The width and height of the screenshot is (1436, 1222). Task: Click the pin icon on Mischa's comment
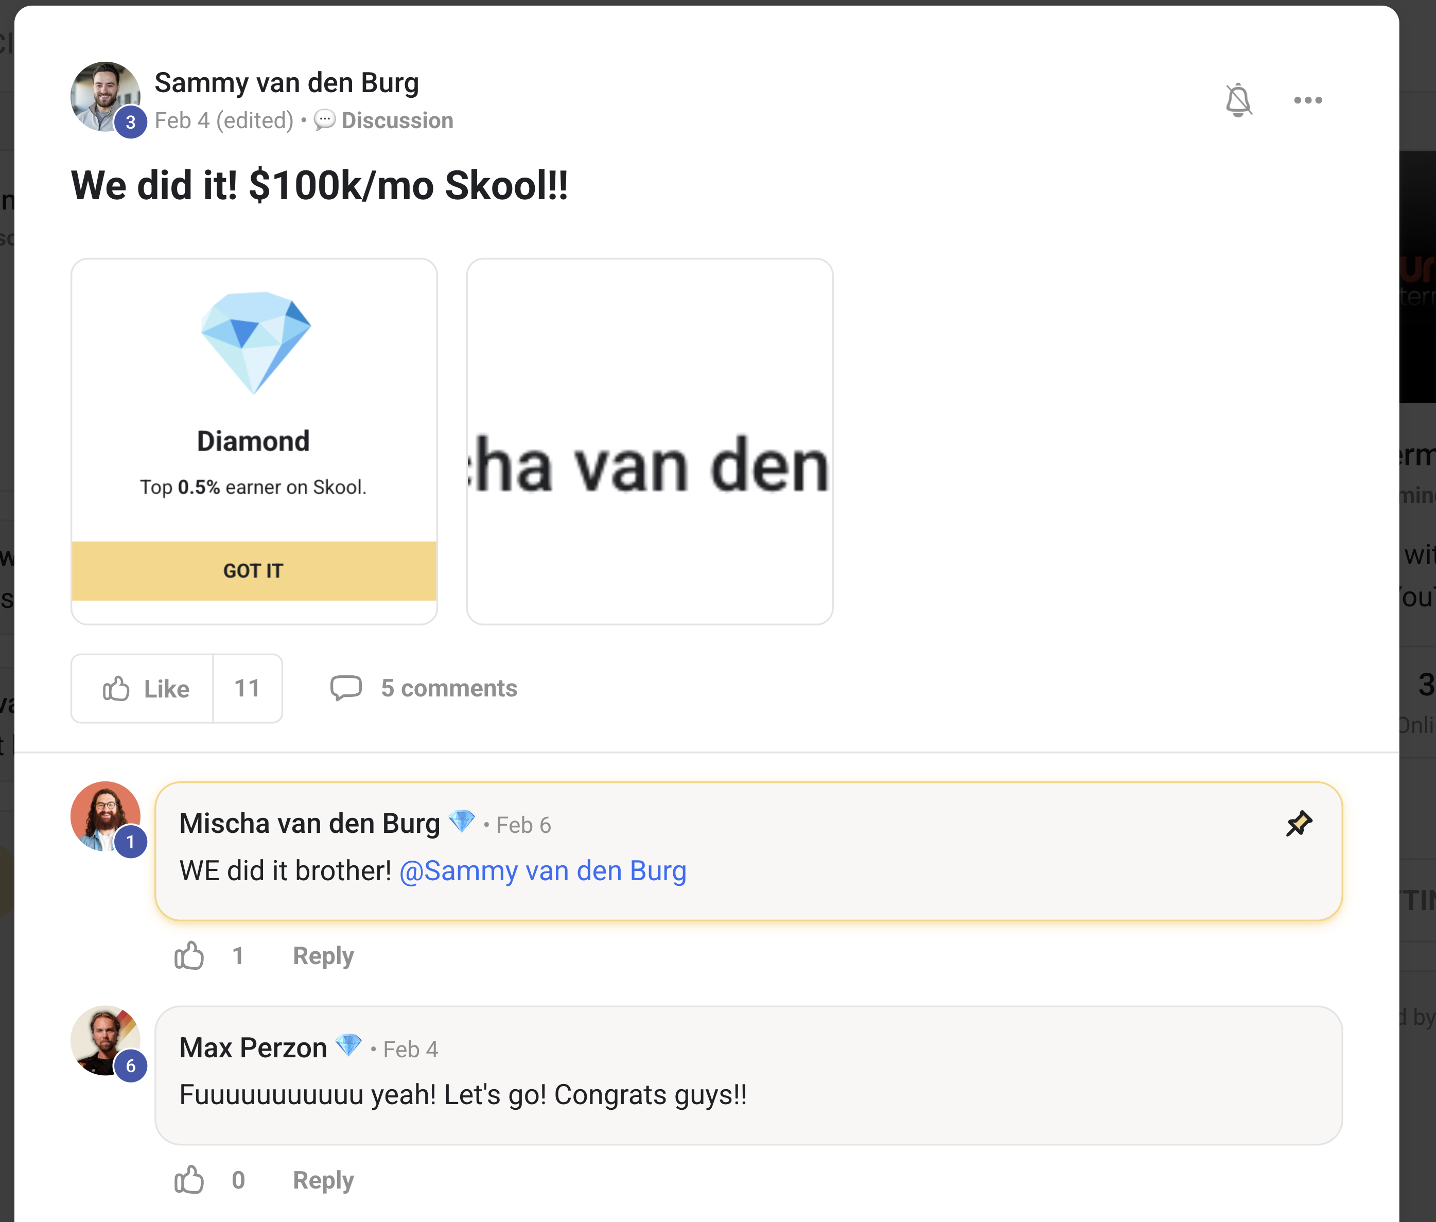pyautogui.click(x=1299, y=824)
